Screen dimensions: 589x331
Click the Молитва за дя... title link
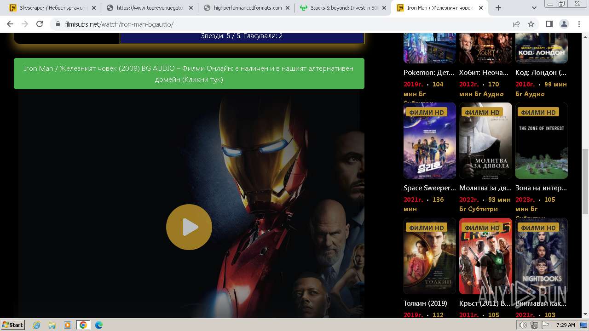485,188
